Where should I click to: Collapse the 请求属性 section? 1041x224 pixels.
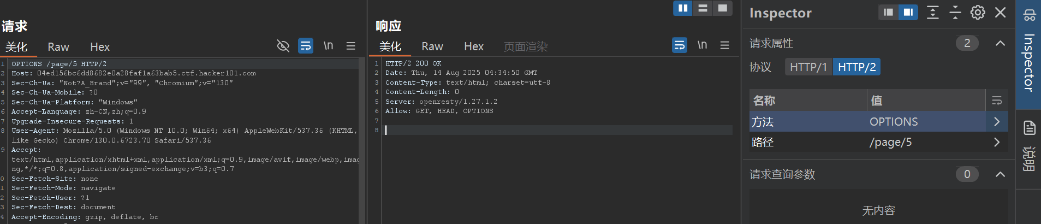1000,43
